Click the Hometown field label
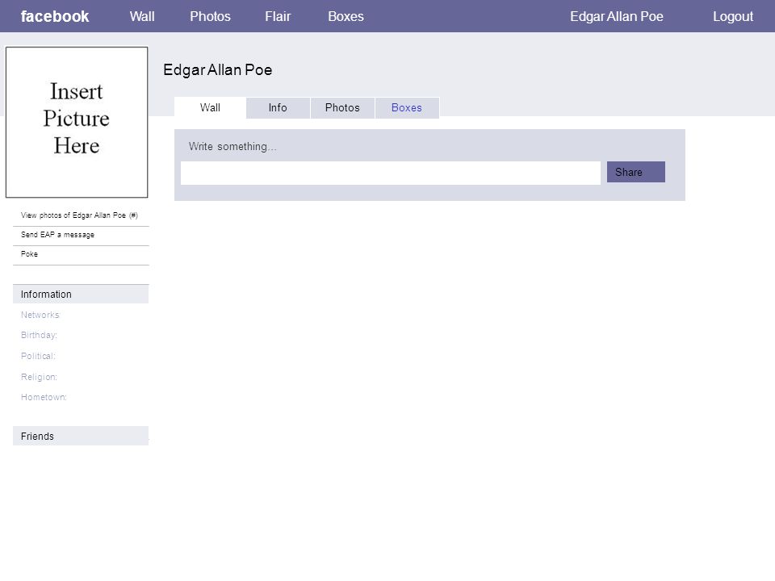This screenshot has width=775, height=581. pos(44,397)
